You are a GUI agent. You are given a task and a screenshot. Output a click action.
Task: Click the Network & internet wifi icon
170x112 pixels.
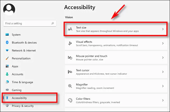[x=7, y=51]
